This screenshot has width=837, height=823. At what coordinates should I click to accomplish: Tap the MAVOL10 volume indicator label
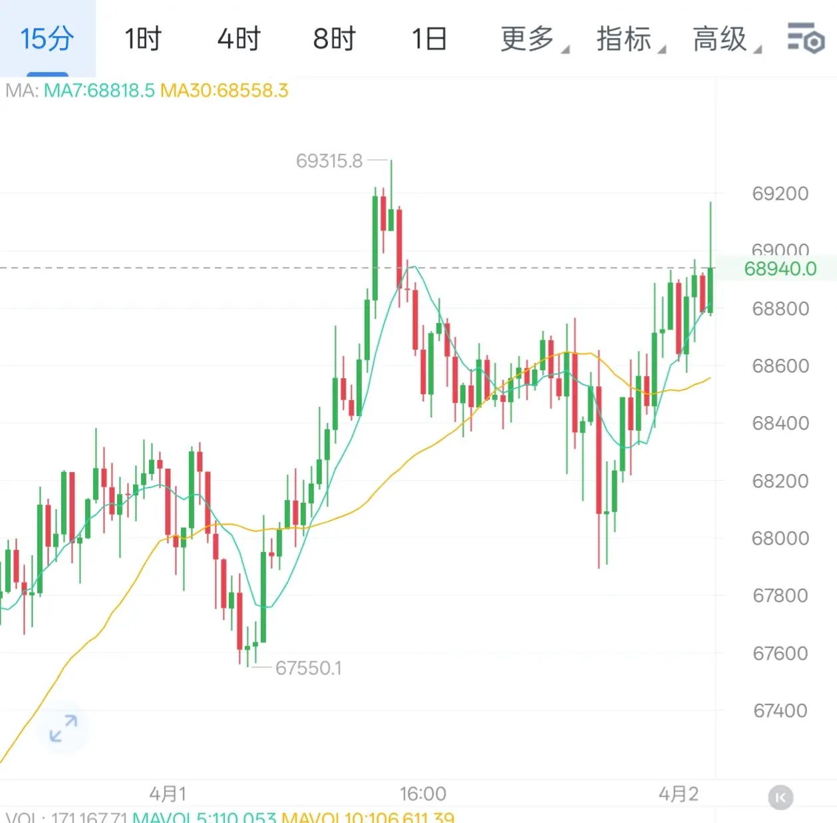click(368, 816)
